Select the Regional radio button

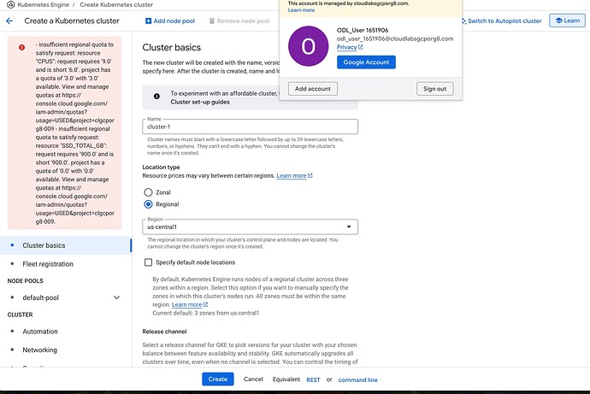(x=148, y=204)
